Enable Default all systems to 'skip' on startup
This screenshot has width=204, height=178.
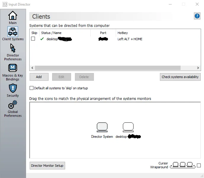[x=31, y=88]
